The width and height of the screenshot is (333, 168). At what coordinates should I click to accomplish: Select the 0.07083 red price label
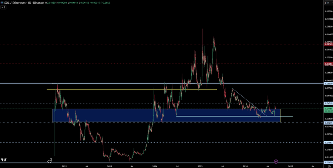click(328, 64)
